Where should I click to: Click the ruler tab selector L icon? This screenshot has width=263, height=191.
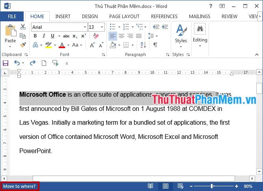tap(5, 73)
